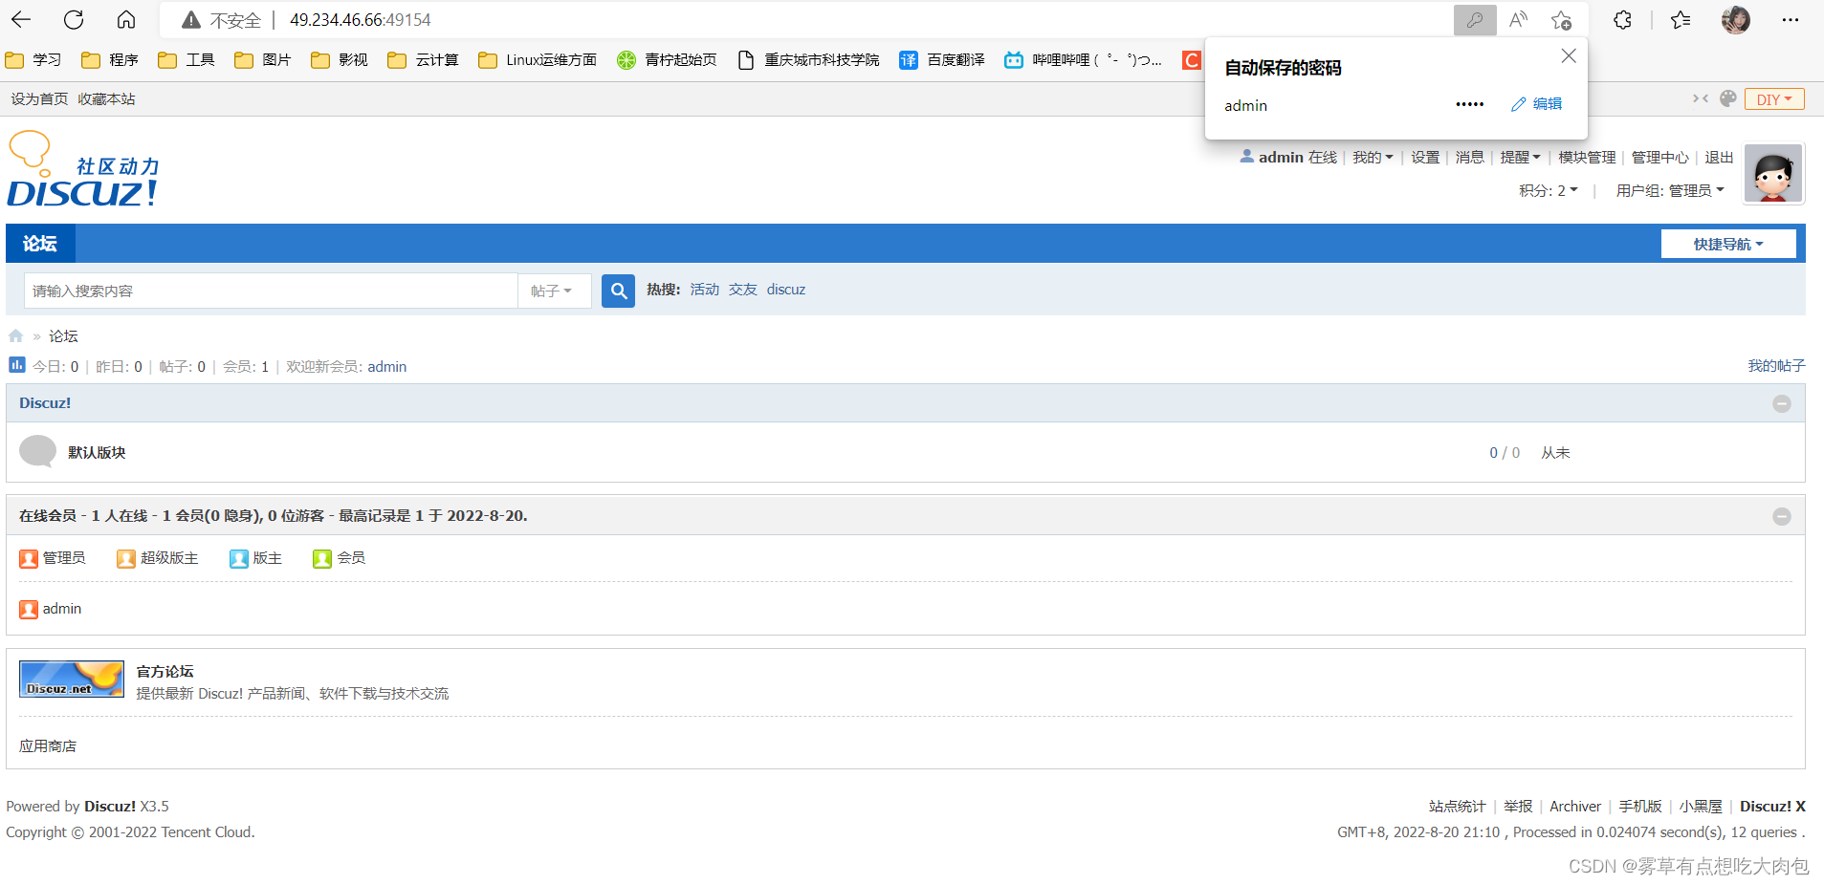Click the 小黑屋 footer link
Screen dimensions: 1824x885
click(x=1701, y=807)
